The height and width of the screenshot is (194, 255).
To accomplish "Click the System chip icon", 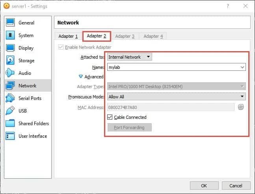I will [x=10, y=35].
